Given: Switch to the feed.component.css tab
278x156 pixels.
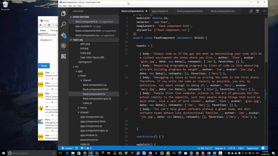Looking at the screenshot, I should point(222,11).
